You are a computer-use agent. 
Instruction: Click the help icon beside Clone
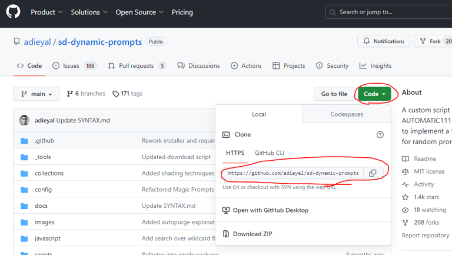click(x=380, y=135)
